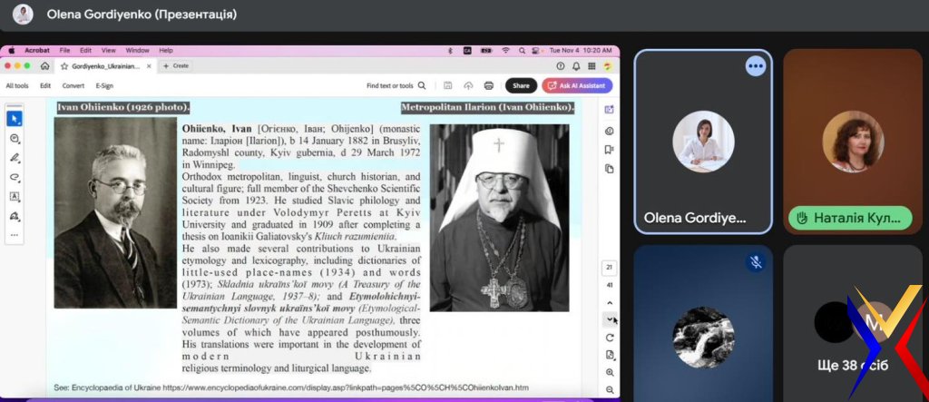The width and height of the screenshot is (929, 402).
Task: Star the Gordiyenko_Ukrainian document tab
Action: coord(64,66)
